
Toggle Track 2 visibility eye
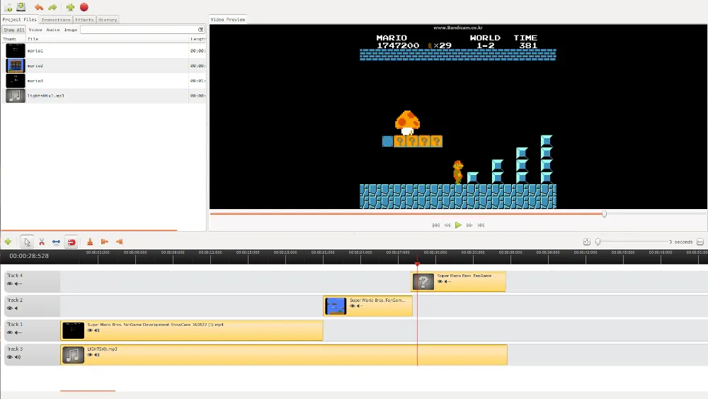[9, 308]
